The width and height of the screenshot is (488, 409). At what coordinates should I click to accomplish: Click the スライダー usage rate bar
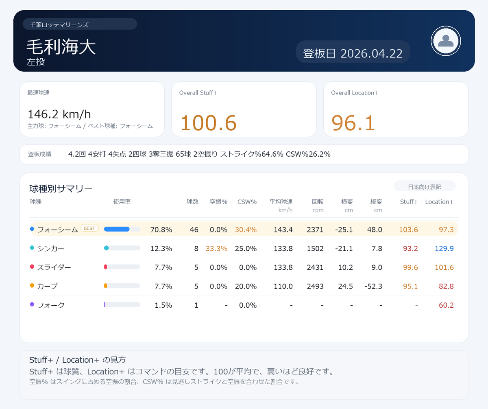click(x=122, y=267)
